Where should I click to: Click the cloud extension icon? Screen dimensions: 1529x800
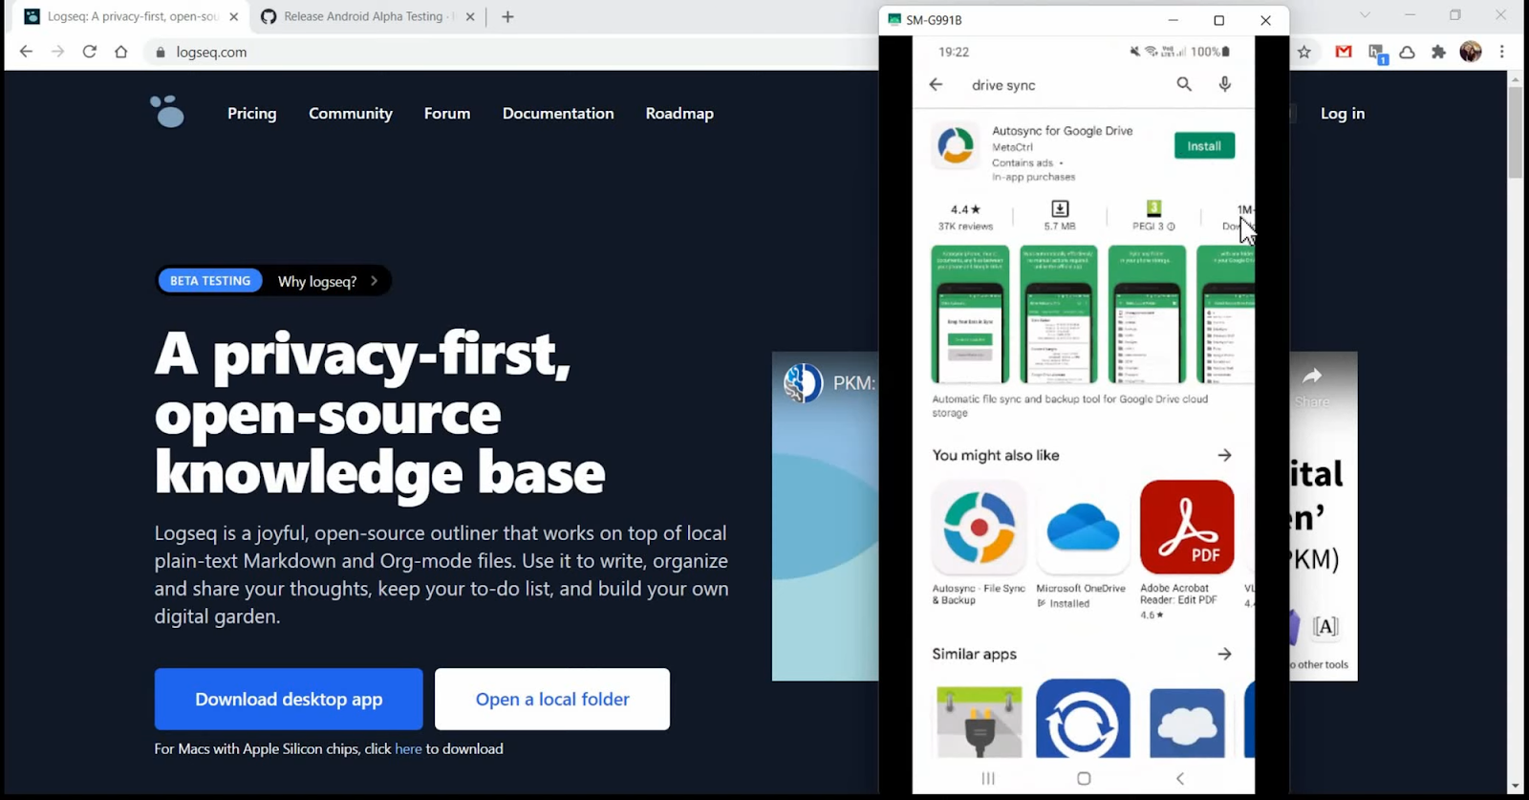(x=1408, y=53)
